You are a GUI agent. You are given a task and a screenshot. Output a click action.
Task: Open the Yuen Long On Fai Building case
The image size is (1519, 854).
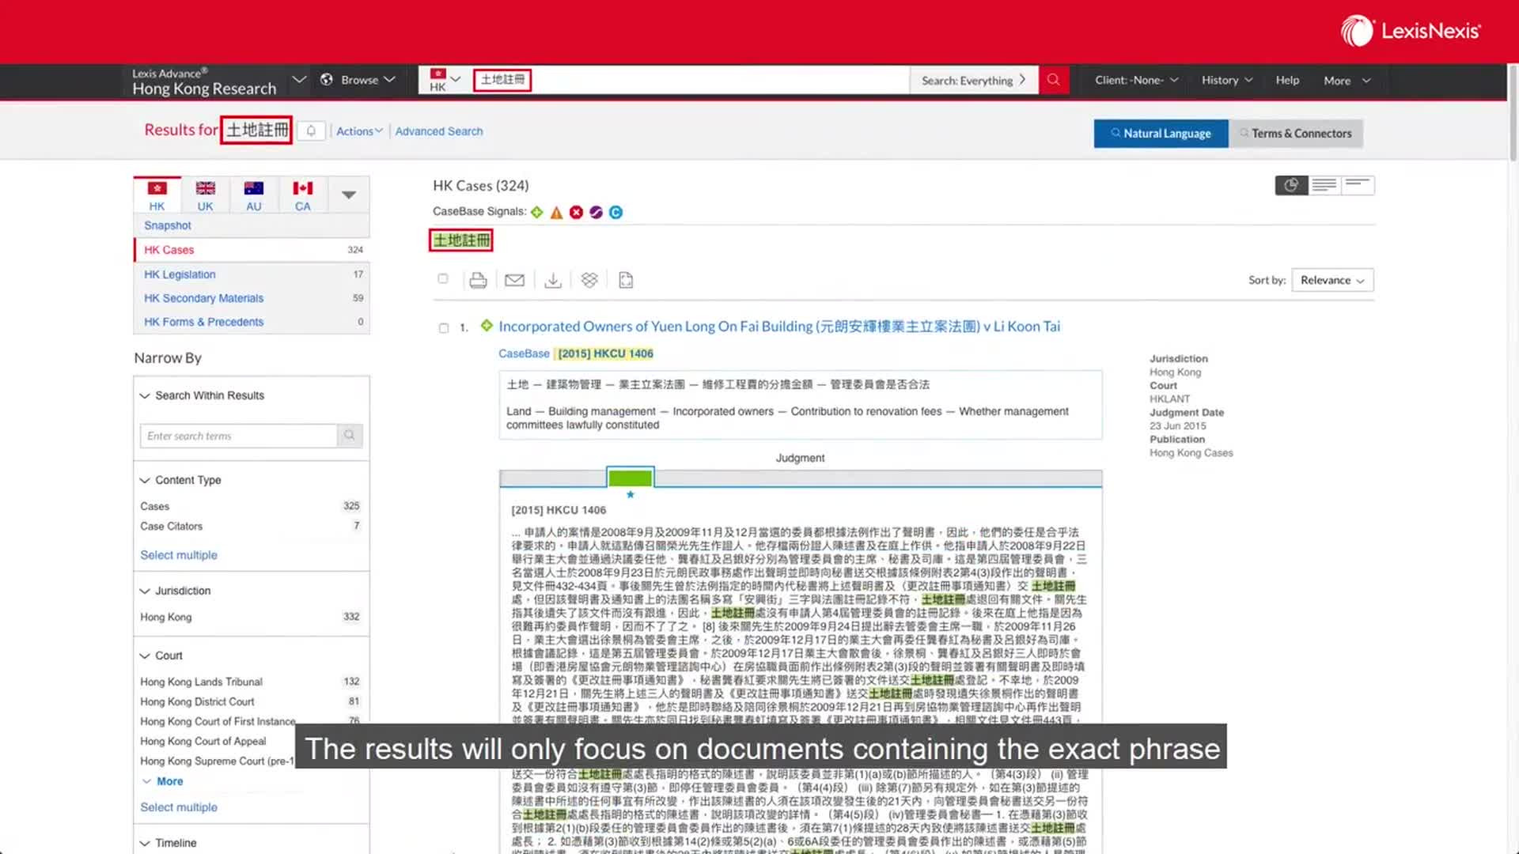pos(779,326)
